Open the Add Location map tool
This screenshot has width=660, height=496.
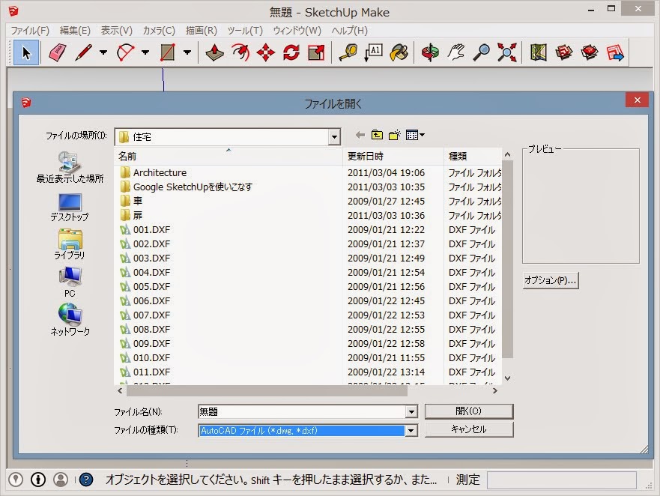pyautogui.click(x=539, y=52)
